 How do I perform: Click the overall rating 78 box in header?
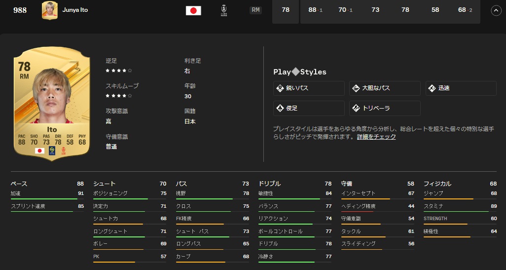pos(285,10)
